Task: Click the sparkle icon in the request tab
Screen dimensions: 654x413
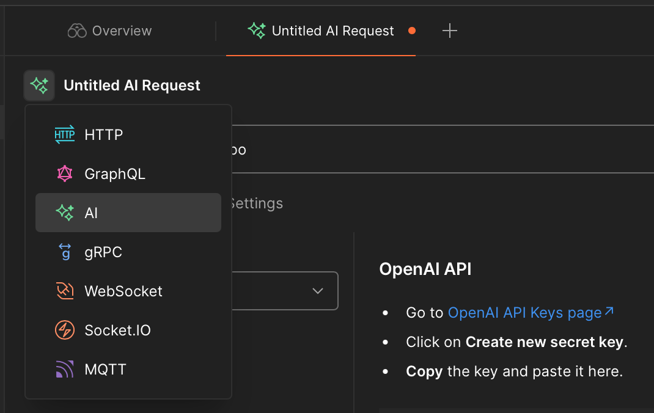Action: pos(256,31)
